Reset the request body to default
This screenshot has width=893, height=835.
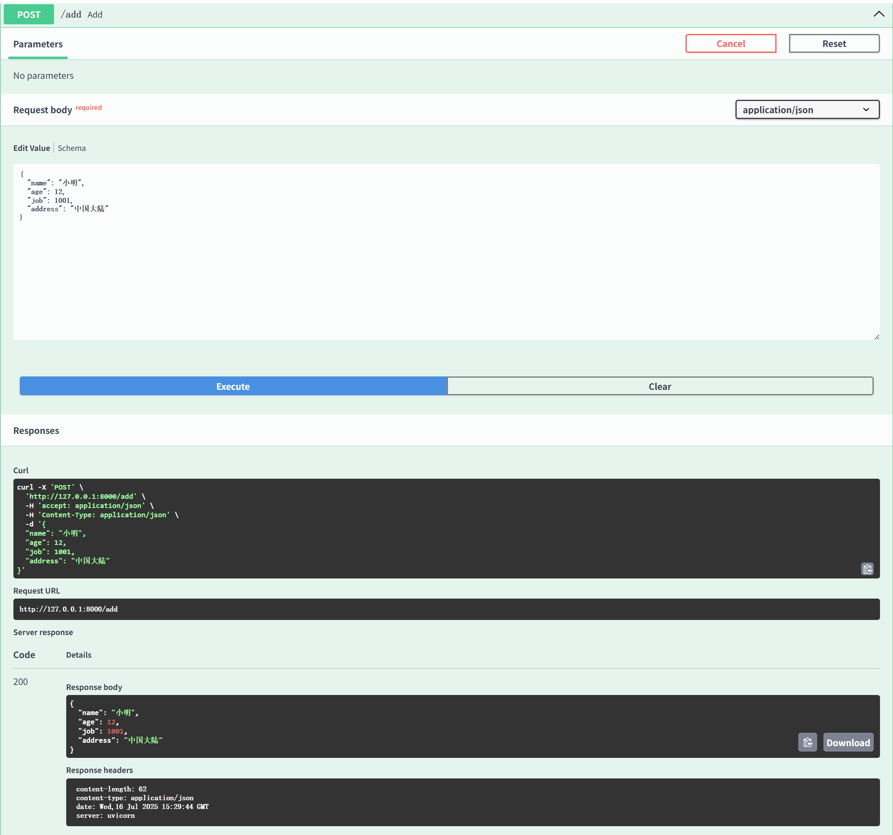click(834, 43)
